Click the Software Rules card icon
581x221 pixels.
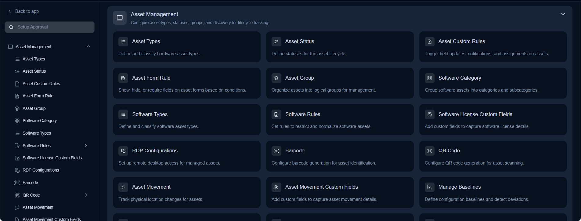coord(276,114)
